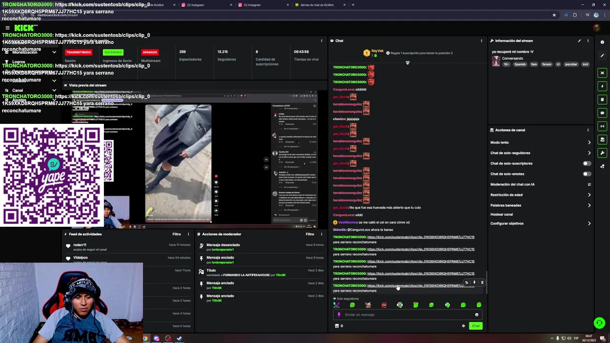Click the Spanish stream tag
610x343 pixels.
coord(520,64)
